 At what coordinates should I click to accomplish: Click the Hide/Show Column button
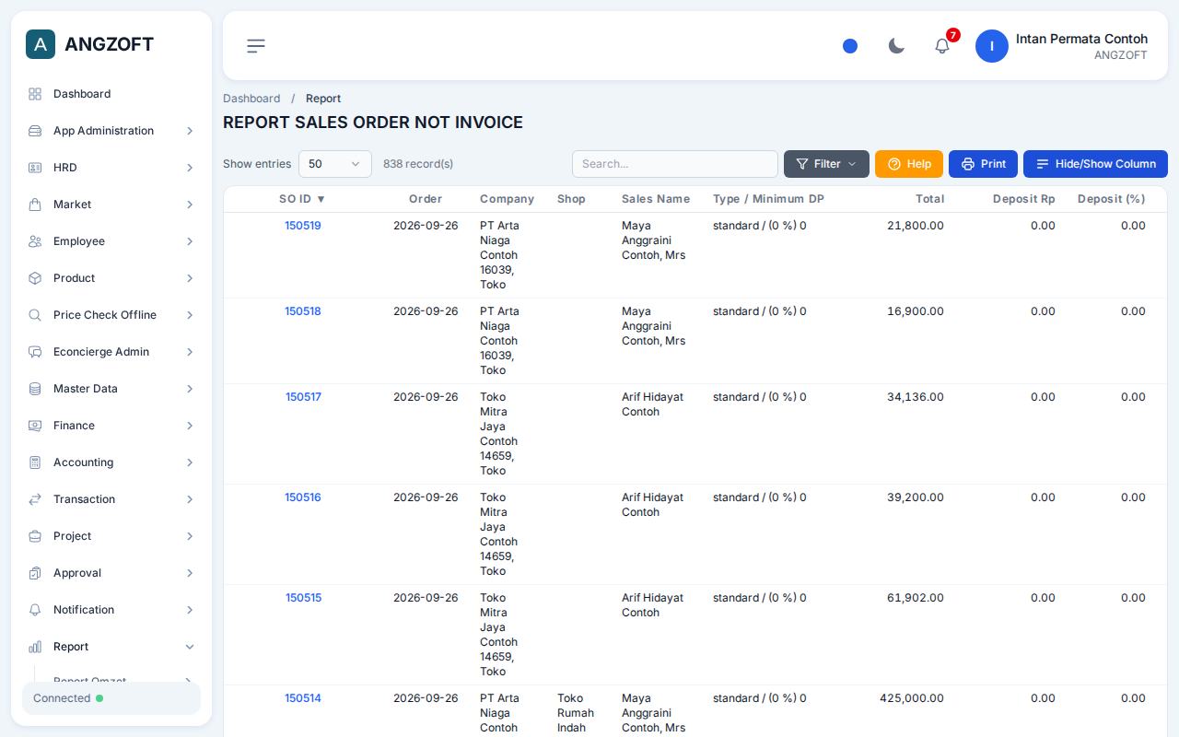click(x=1095, y=164)
